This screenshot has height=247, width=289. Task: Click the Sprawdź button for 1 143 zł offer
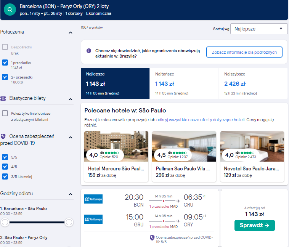(x=255, y=225)
